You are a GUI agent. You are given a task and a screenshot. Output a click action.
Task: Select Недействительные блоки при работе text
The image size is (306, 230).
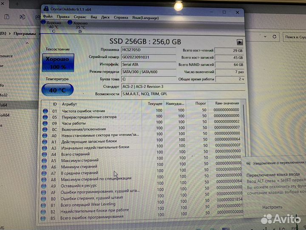[94, 211]
